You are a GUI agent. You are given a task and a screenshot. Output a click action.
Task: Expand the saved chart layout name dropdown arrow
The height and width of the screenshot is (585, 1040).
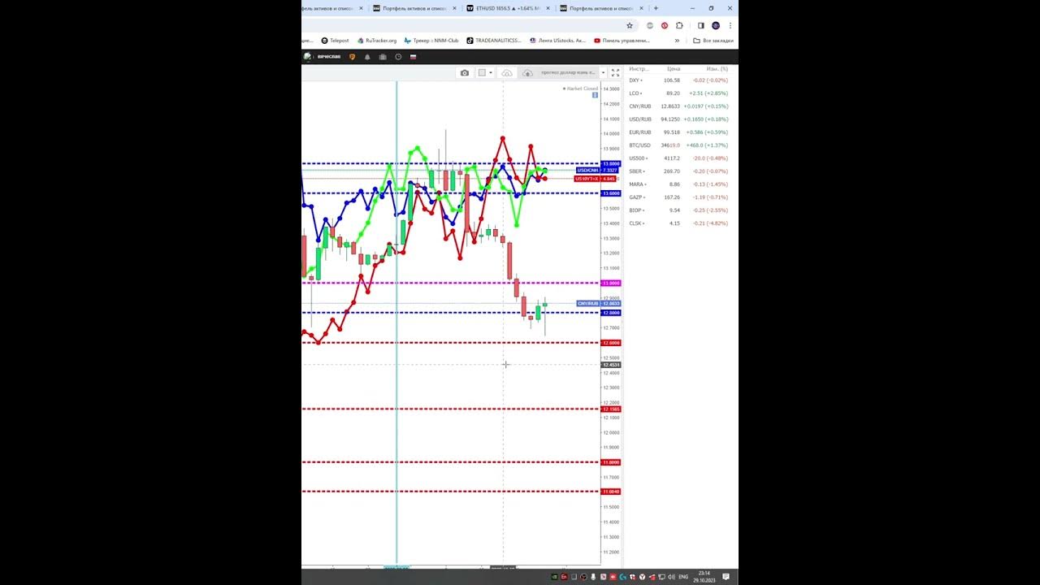pos(602,73)
